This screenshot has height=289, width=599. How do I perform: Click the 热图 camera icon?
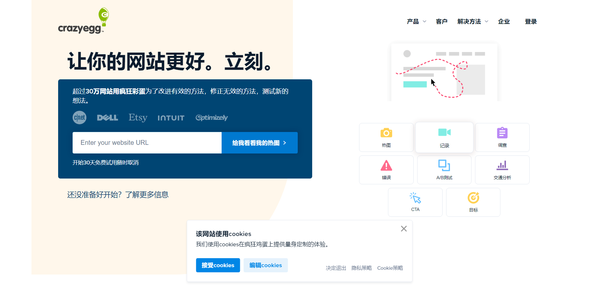pyautogui.click(x=386, y=133)
